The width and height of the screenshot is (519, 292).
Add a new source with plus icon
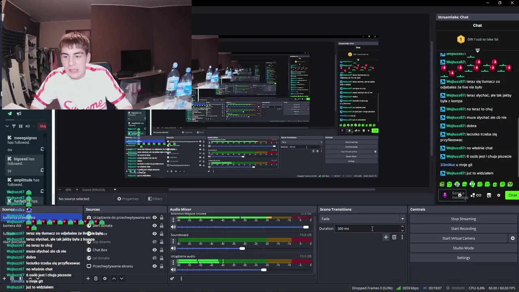[88, 279]
